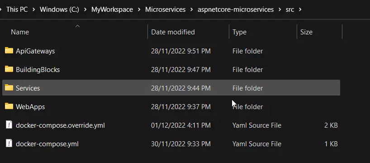Expand chevron after Windows (C:) in breadcrumb
Viewport: 370px width, 163px height.
point(85,10)
